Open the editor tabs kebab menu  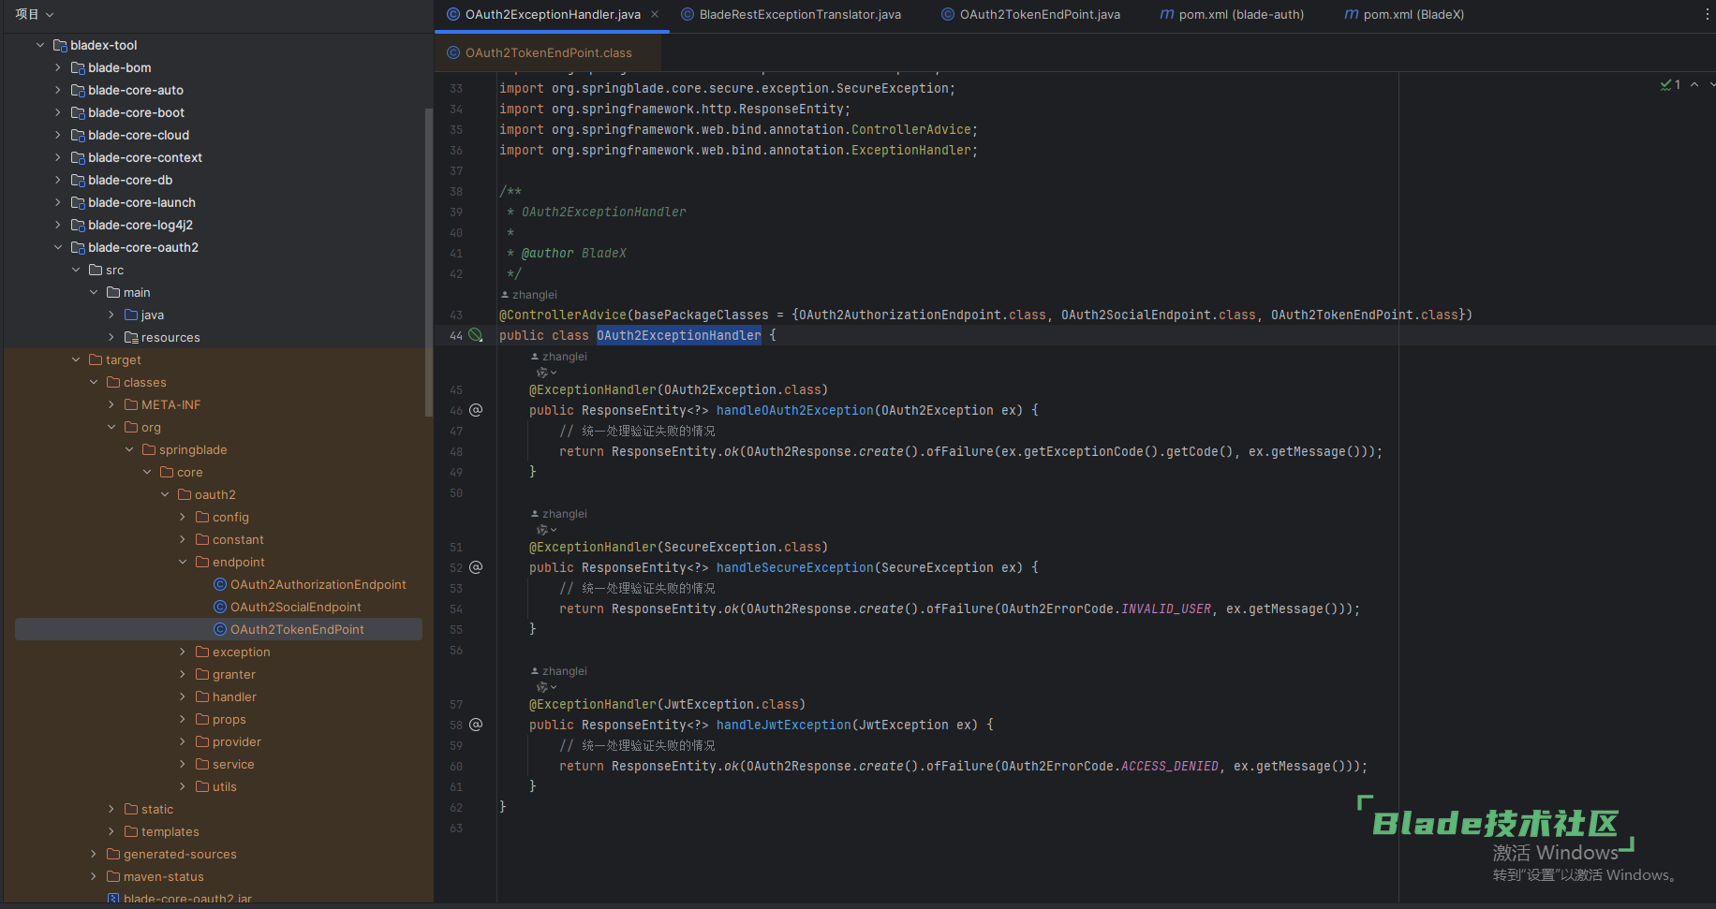(1707, 14)
